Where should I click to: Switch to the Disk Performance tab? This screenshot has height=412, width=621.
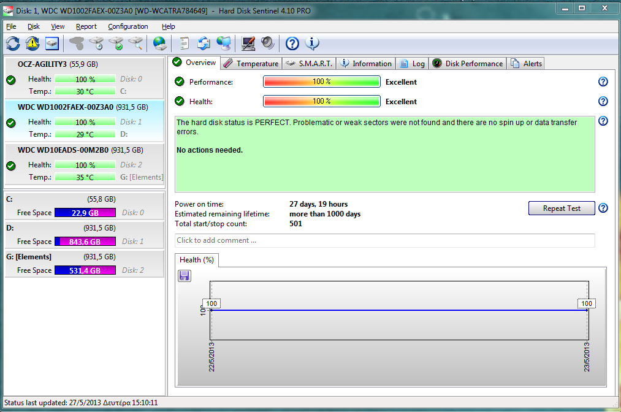coord(467,63)
